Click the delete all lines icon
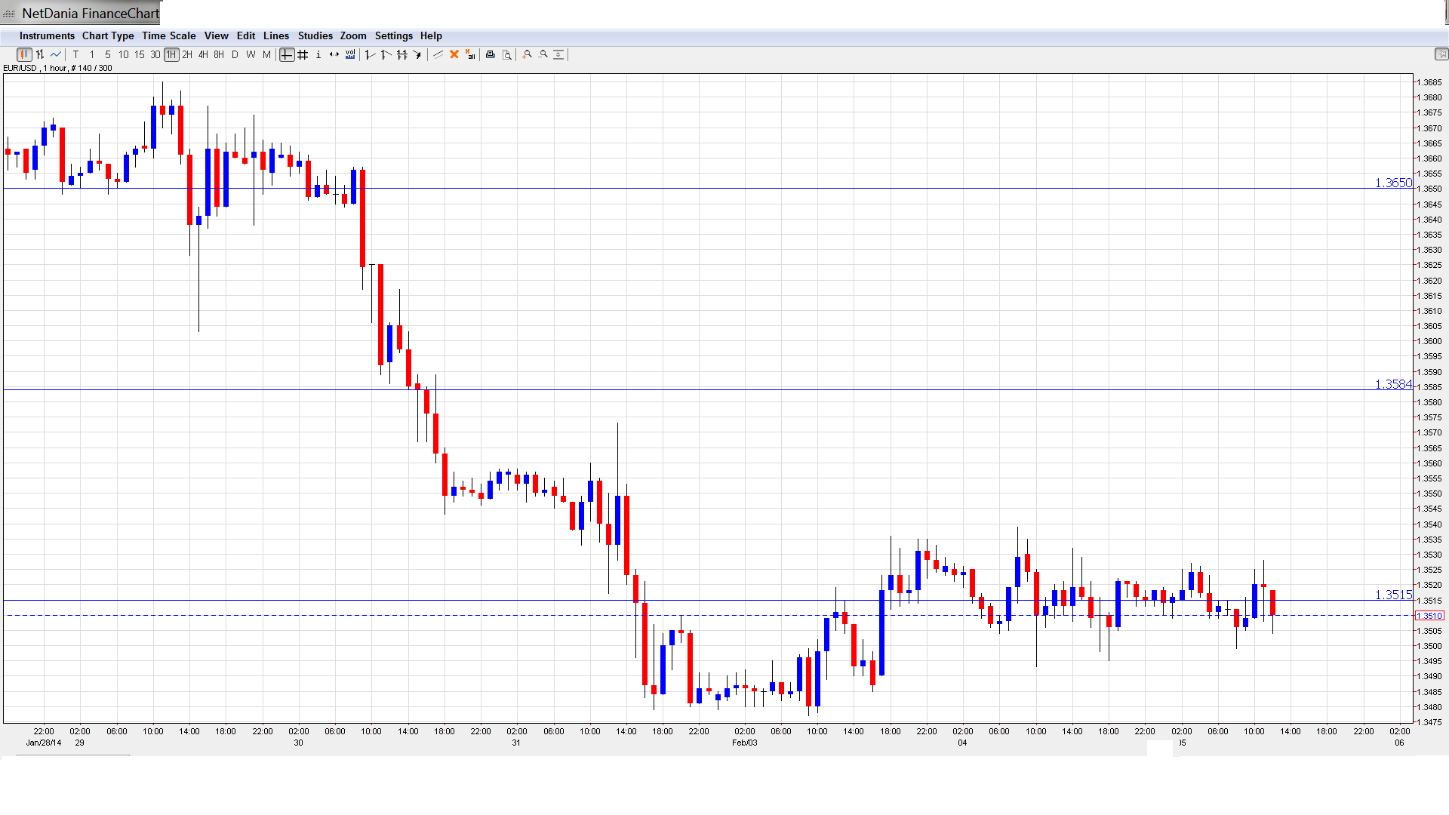Image resolution: width=1449 pixels, height=815 pixels. tap(470, 54)
